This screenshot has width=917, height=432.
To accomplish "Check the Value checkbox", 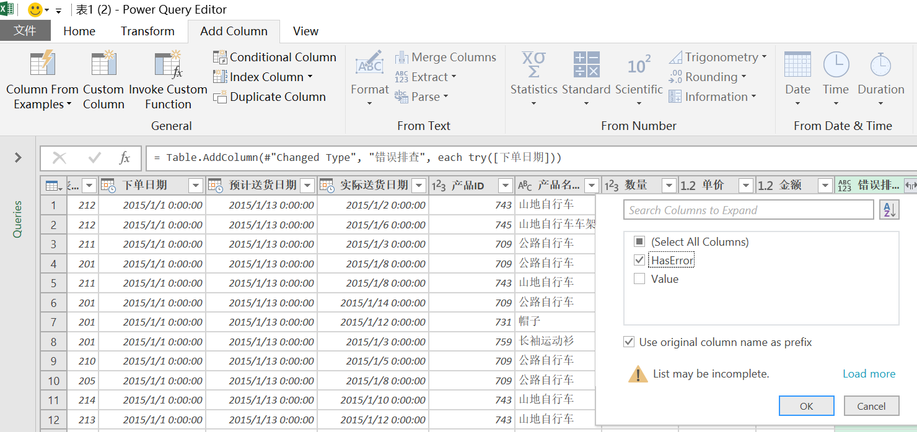I will click(x=639, y=279).
